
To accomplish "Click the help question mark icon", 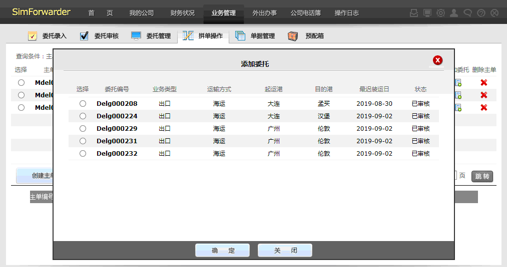I will pyautogui.click(x=481, y=13).
